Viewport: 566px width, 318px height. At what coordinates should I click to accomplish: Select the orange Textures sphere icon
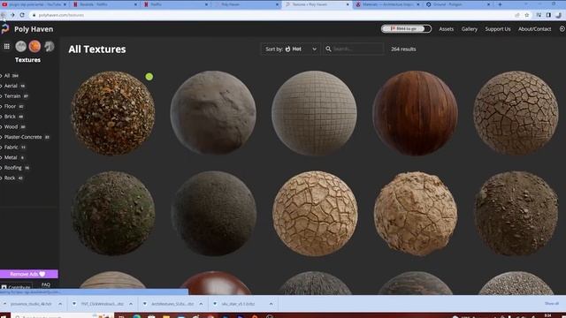click(x=35, y=46)
